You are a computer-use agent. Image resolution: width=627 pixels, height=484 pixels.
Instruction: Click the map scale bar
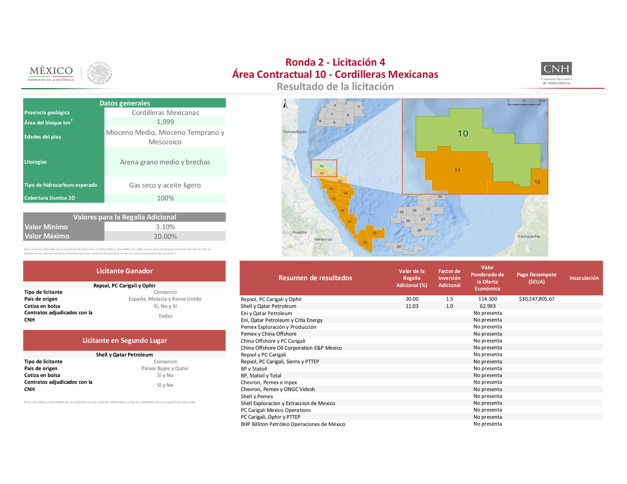coord(526,102)
